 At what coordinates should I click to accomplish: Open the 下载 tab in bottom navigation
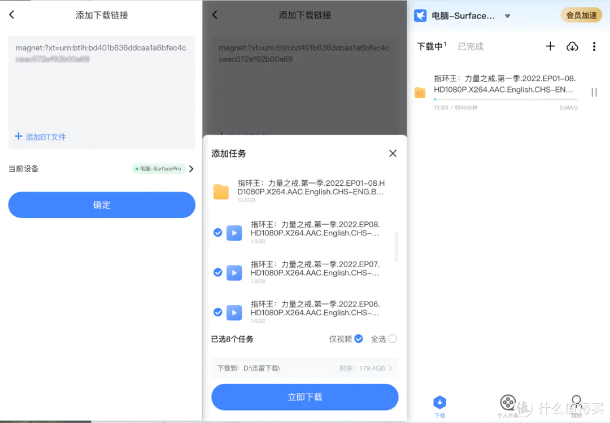click(439, 407)
